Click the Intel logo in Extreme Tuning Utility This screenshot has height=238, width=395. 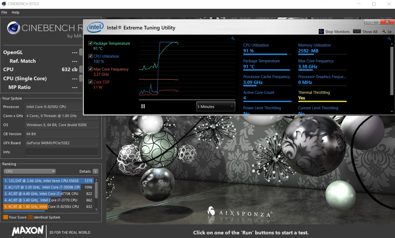(95, 27)
